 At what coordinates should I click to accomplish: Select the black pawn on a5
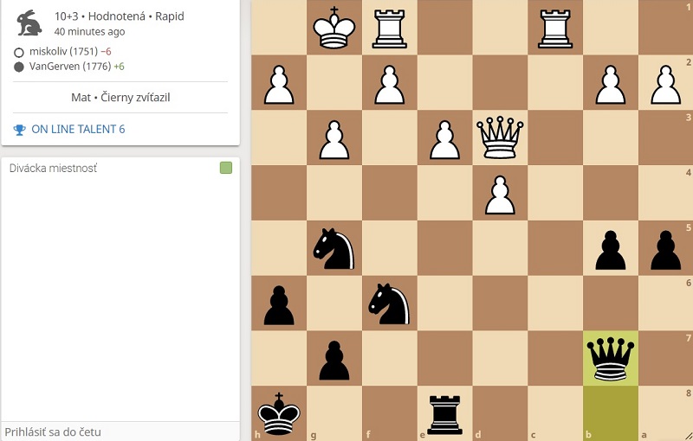click(x=665, y=250)
